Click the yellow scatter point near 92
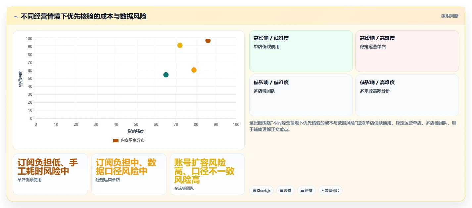The height and width of the screenshot is (208, 472). [180, 45]
